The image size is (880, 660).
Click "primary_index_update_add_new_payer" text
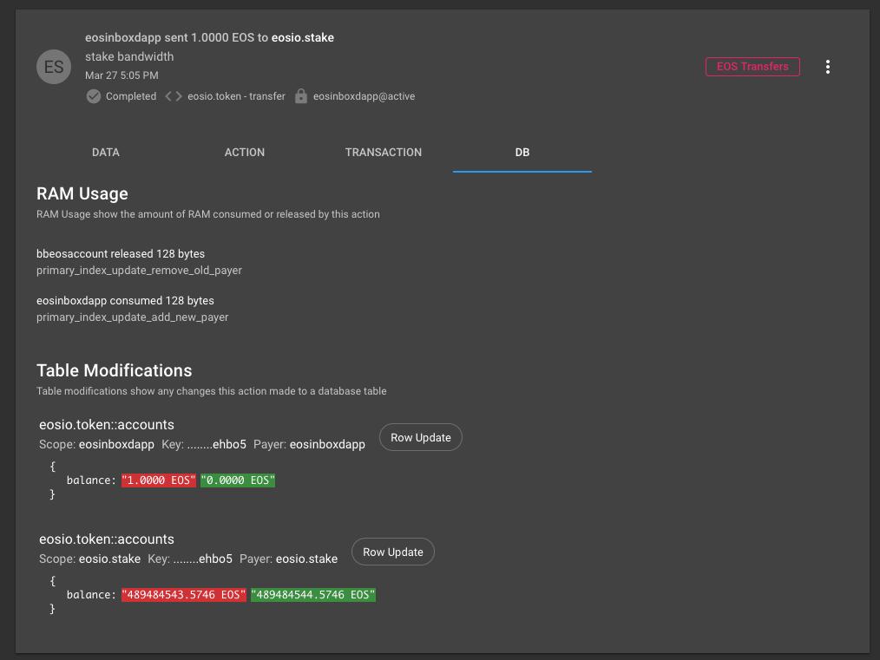[133, 317]
